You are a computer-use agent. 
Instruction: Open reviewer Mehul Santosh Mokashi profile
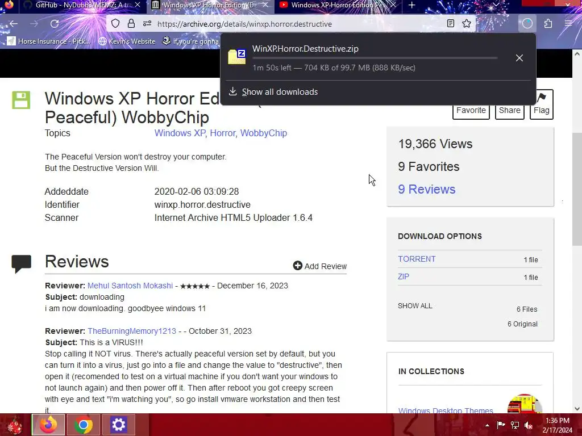tap(130, 286)
